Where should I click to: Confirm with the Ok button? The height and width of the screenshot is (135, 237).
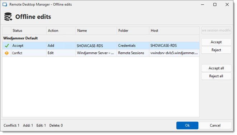(187, 125)
